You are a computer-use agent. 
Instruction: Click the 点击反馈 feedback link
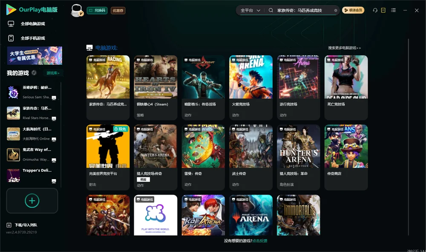pyautogui.click(x=259, y=241)
